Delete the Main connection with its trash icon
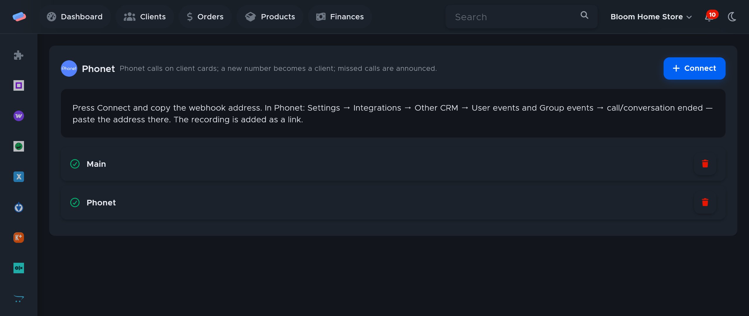749x316 pixels. pos(705,164)
